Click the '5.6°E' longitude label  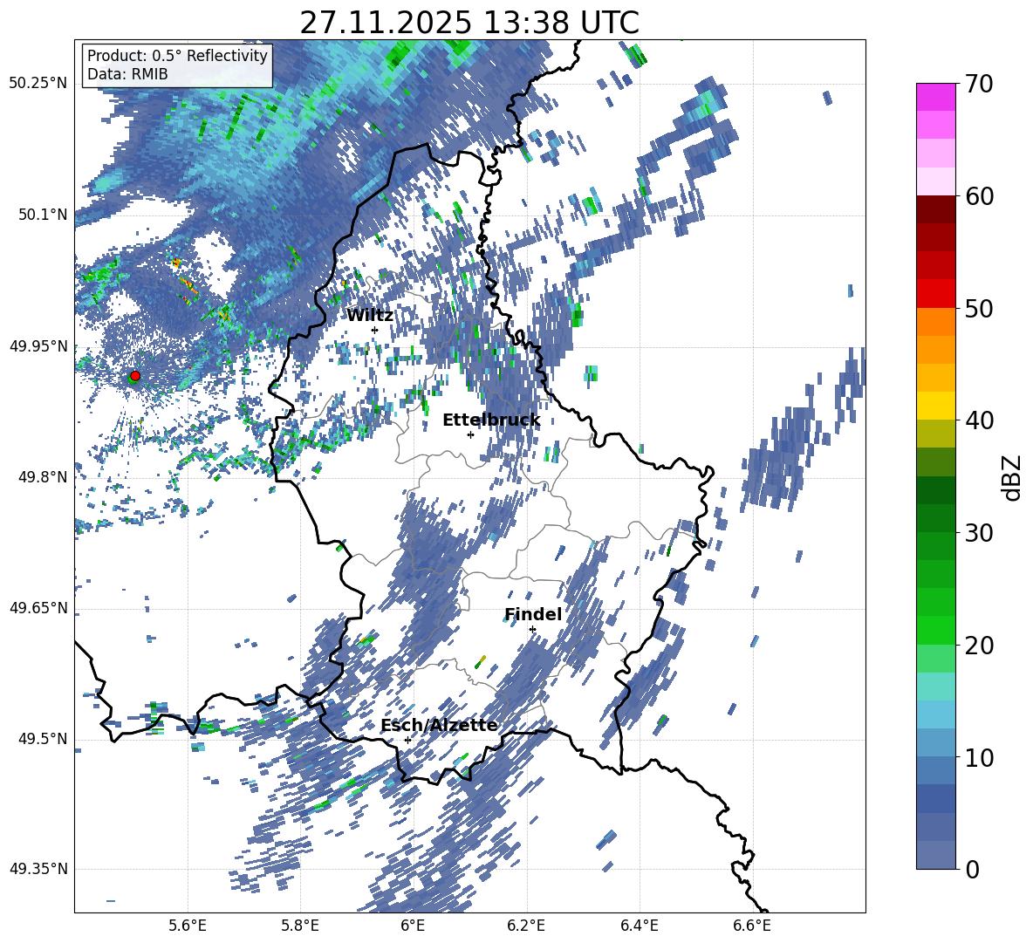188,926
